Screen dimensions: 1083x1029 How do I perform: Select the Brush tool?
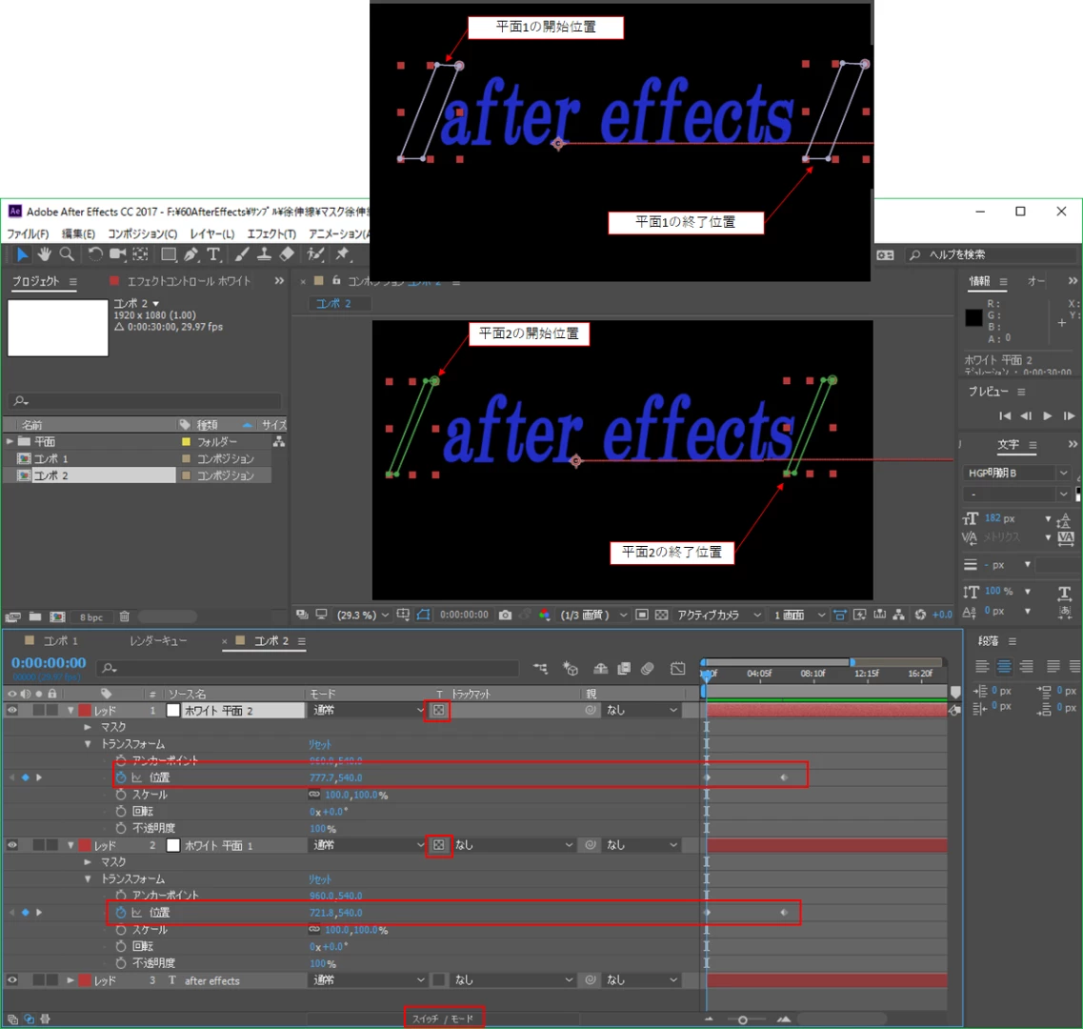click(x=241, y=254)
